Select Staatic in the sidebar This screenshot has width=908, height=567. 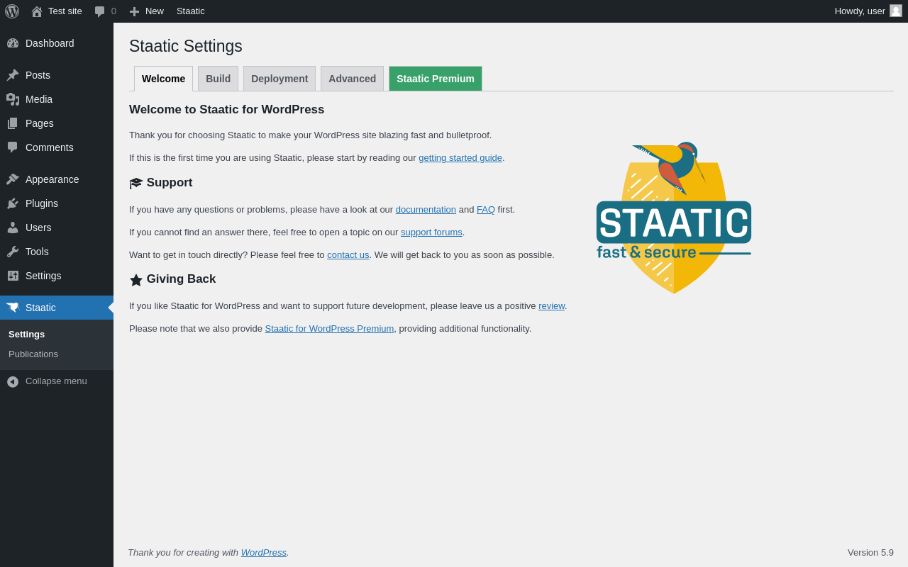(x=57, y=308)
